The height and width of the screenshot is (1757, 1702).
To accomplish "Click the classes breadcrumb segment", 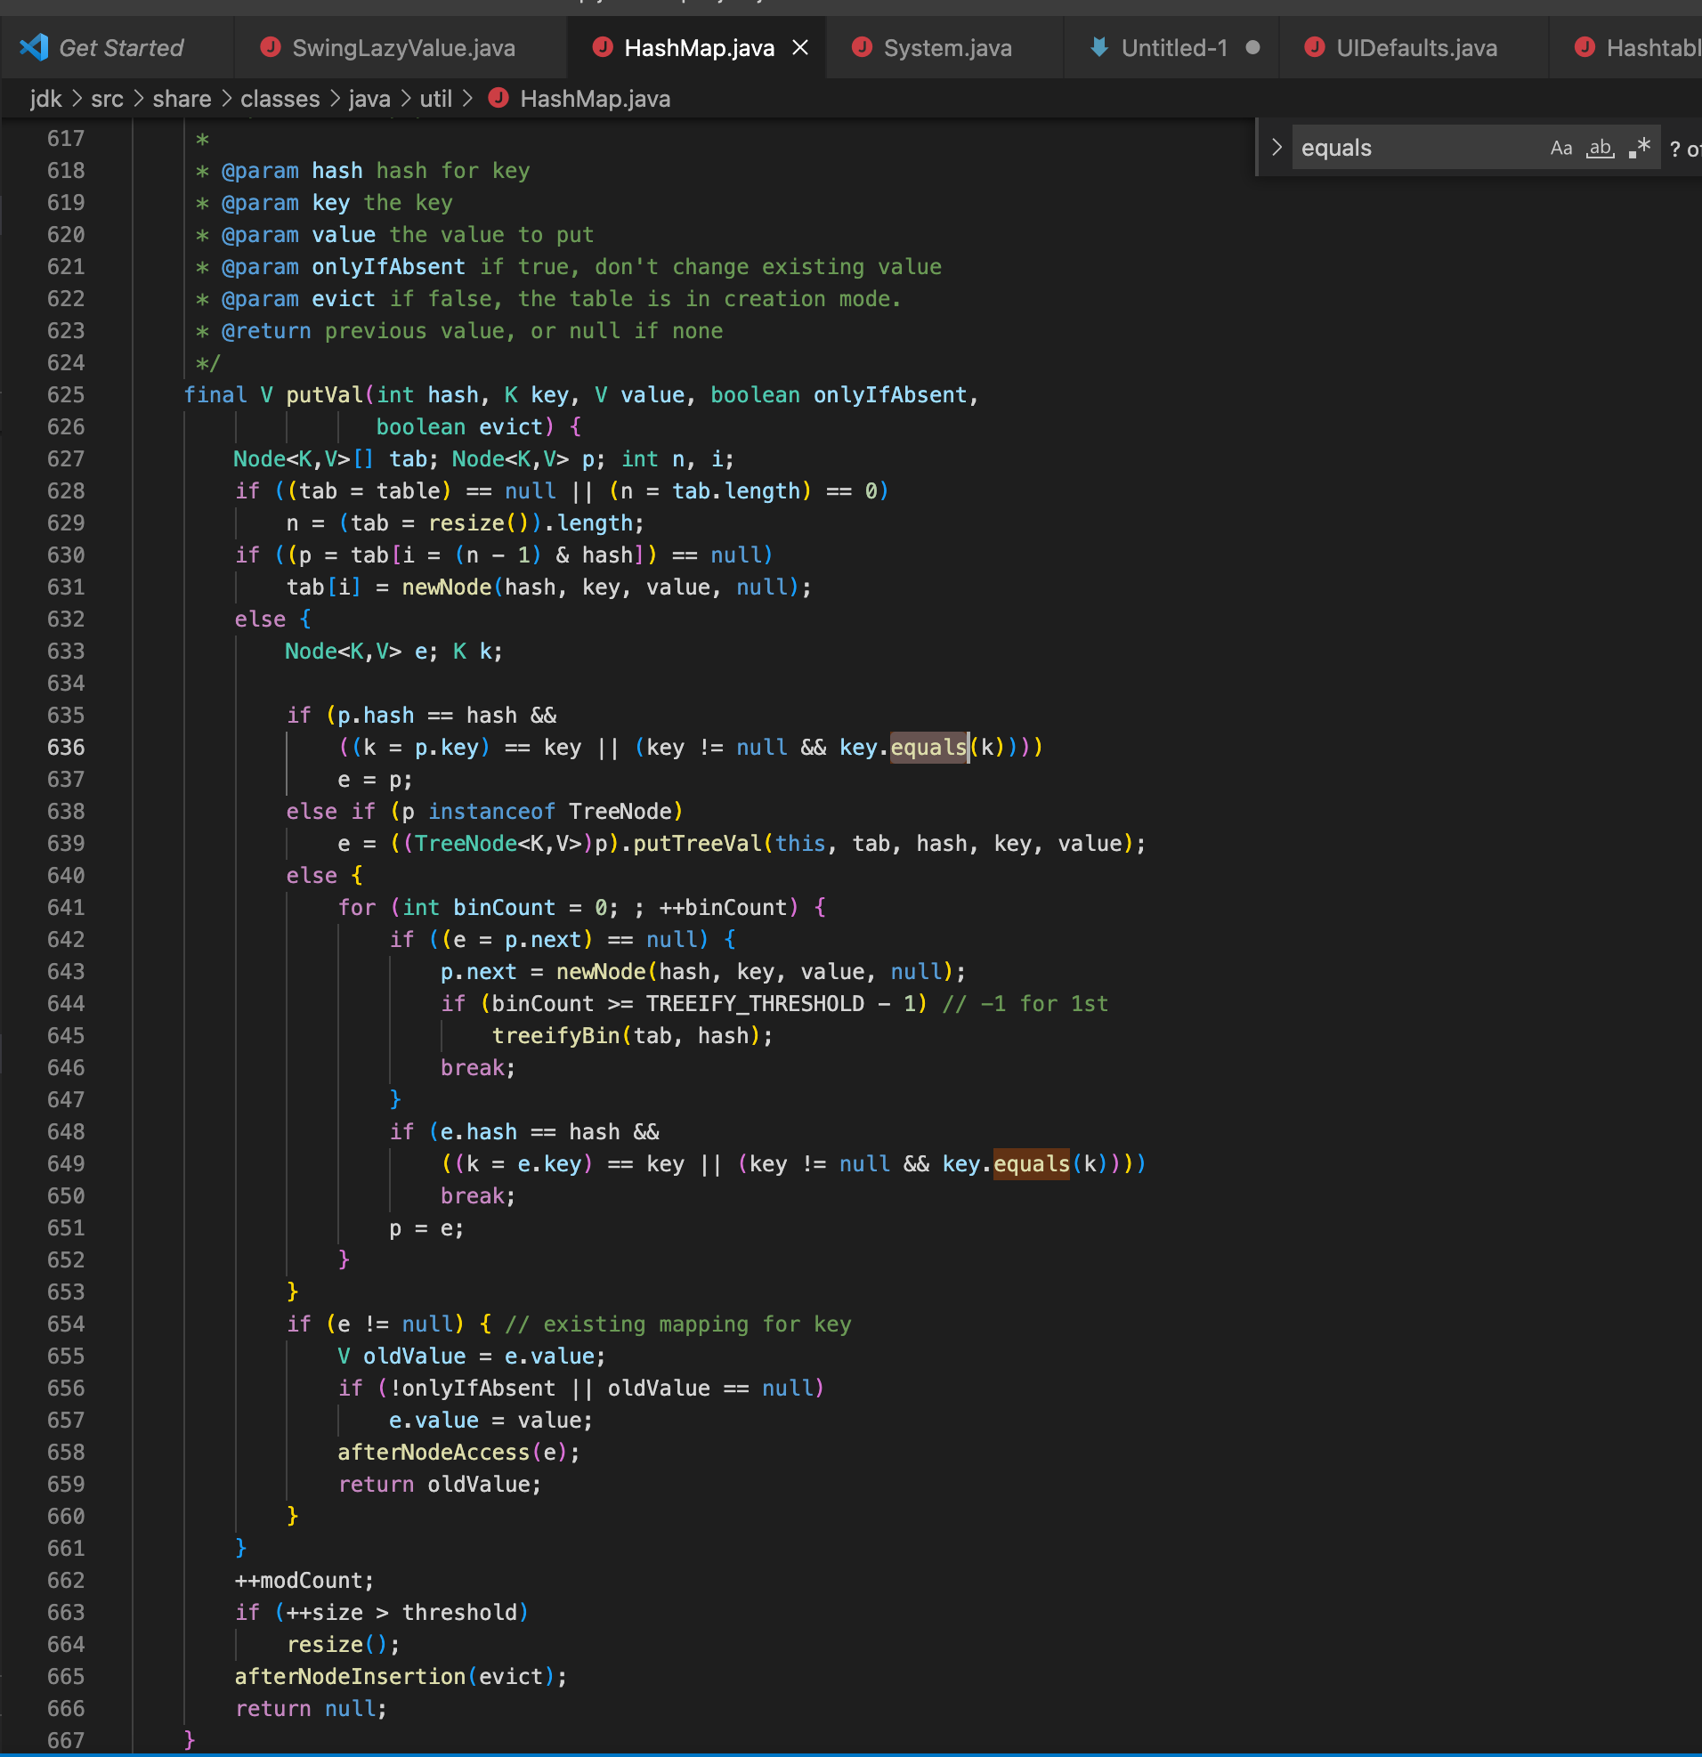I will [x=280, y=99].
